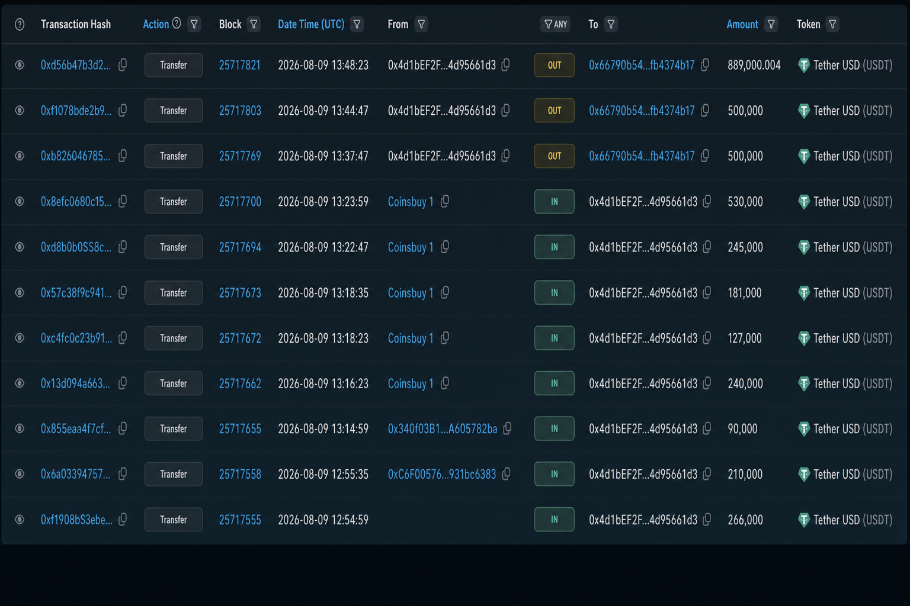
Task: Toggle the eye icon for transaction 0x855eaa4f7cf...
Action: click(x=20, y=428)
